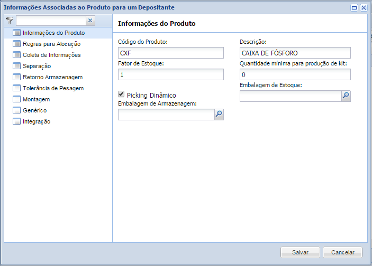Screen dimensions: 372x266
Task: Click the Descrição text field
Action: pos(295,53)
